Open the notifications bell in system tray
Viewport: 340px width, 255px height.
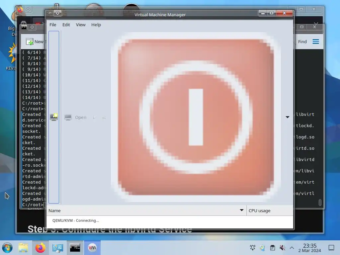(253, 248)
